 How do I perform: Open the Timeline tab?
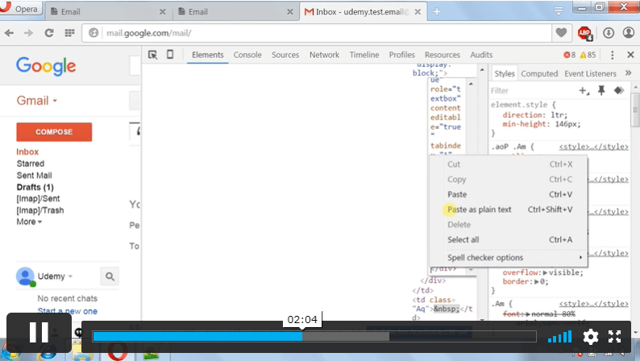click(364, 55)
